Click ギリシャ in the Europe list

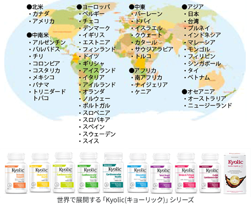pos(94,63)
